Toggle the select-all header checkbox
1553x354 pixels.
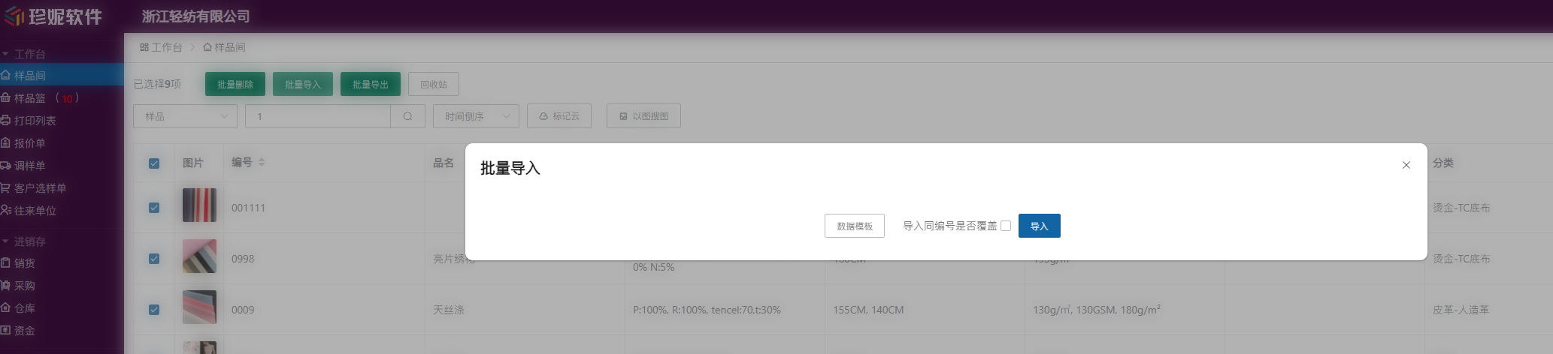154,163
